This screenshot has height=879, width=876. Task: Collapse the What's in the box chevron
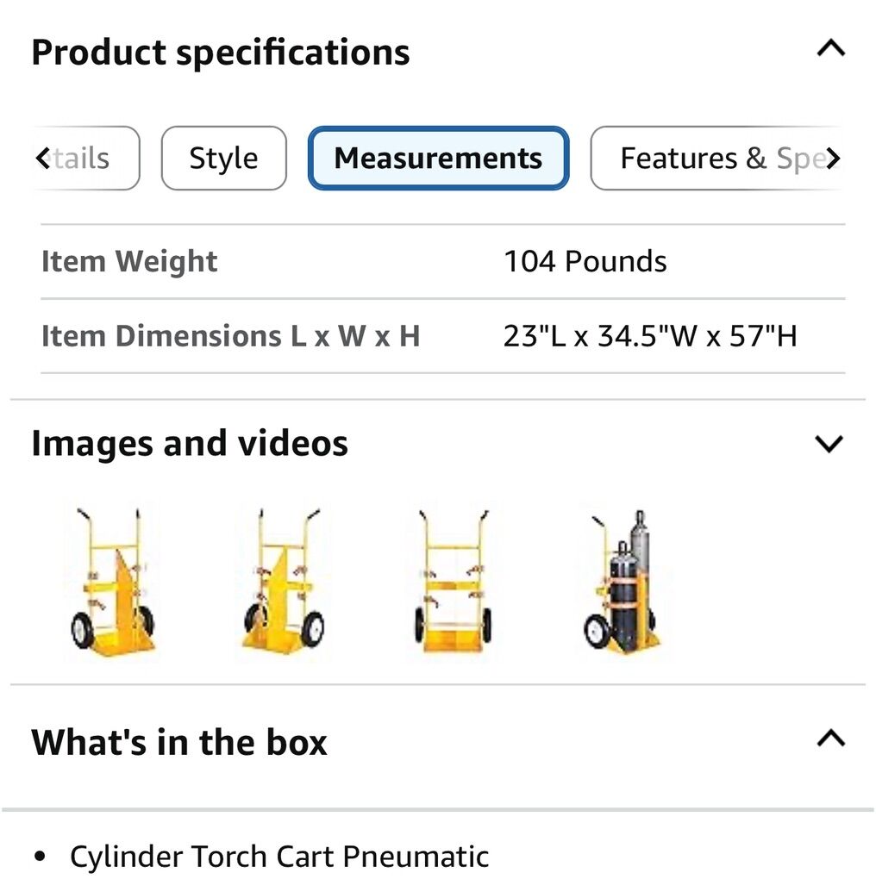click(x=829, y=739)
